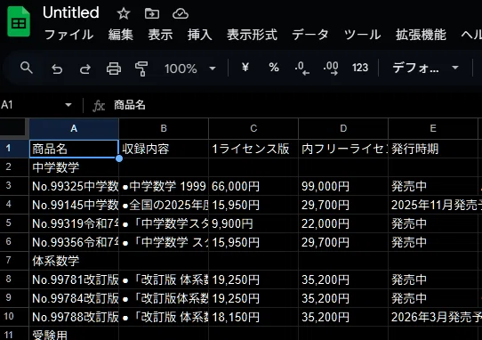Select cell 2025年11月発売
This screenshot has width=482, height=340.
pyautogui.click(x=433, y=205)
